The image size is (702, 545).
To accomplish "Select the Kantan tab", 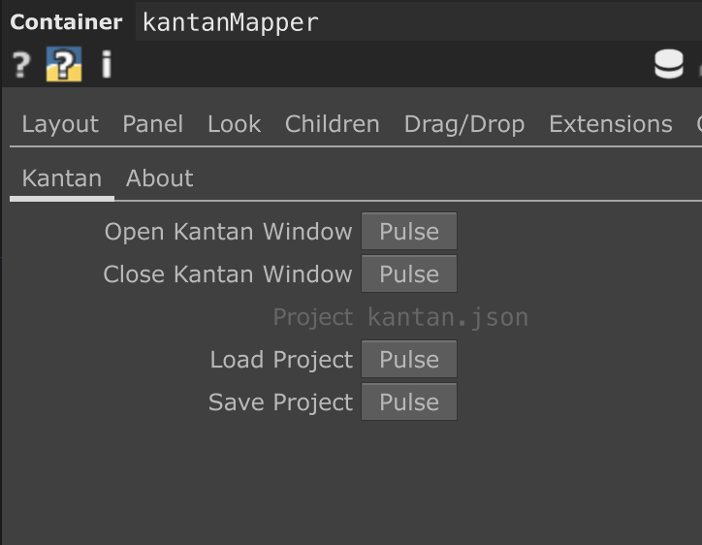I will point(61,178).
